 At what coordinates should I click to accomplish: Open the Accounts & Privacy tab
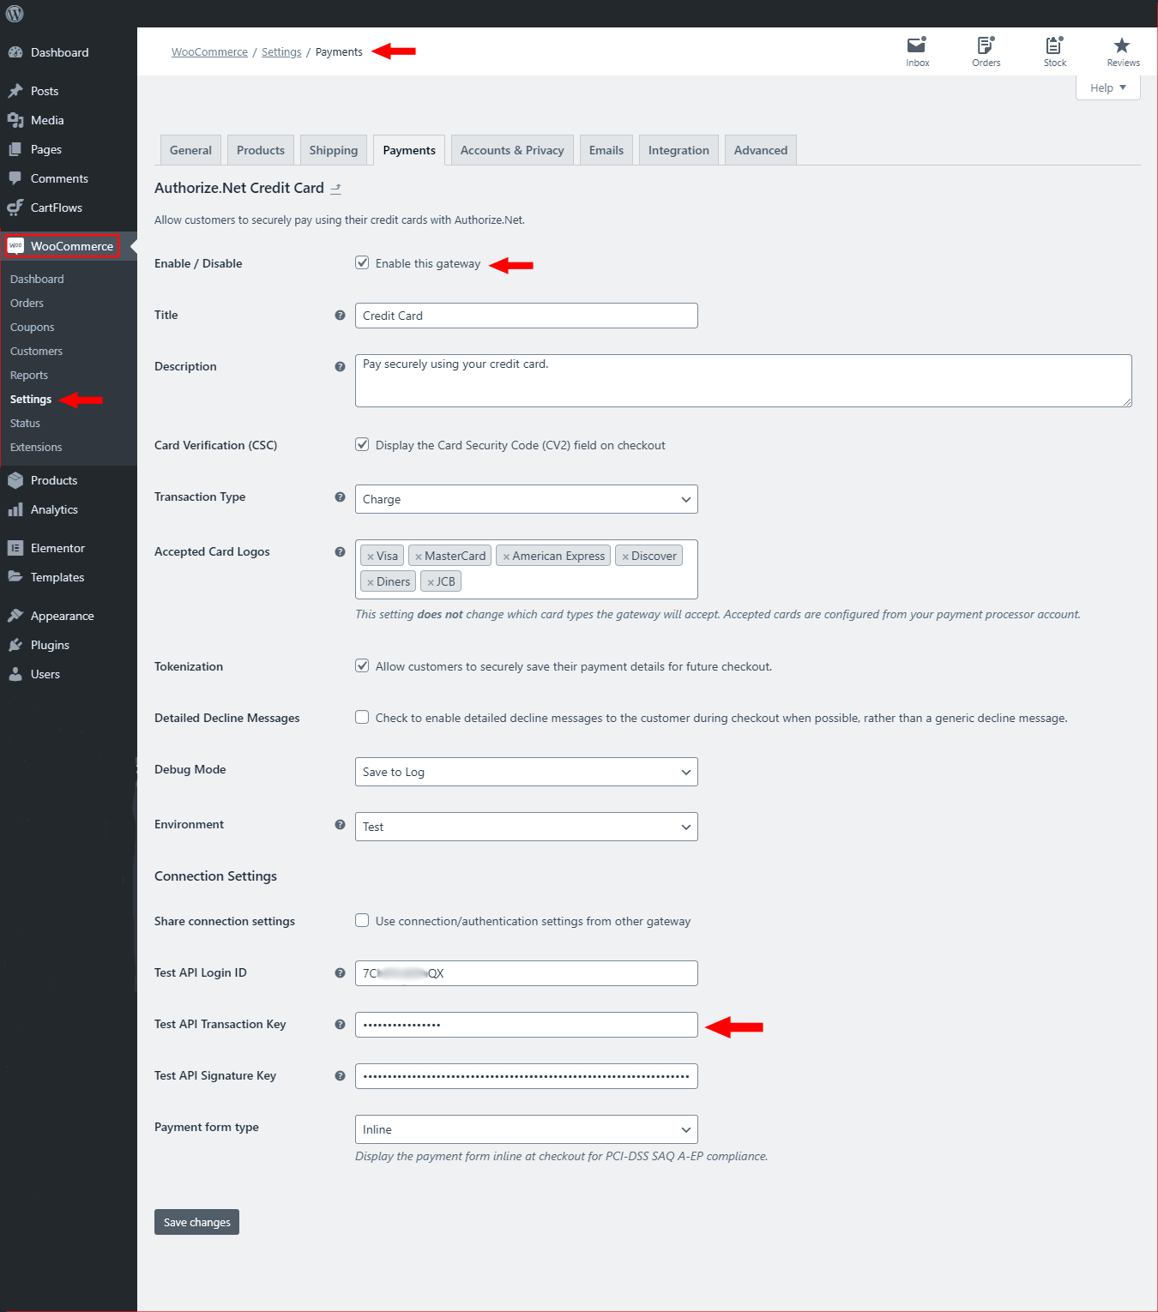pos(511,150)
